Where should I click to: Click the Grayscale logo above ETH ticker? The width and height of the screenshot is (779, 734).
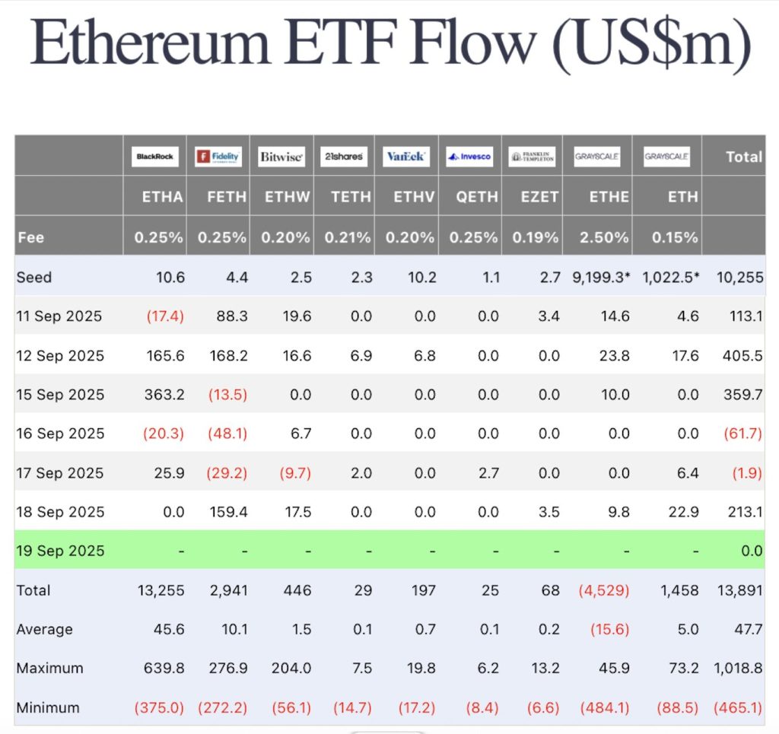666,157
